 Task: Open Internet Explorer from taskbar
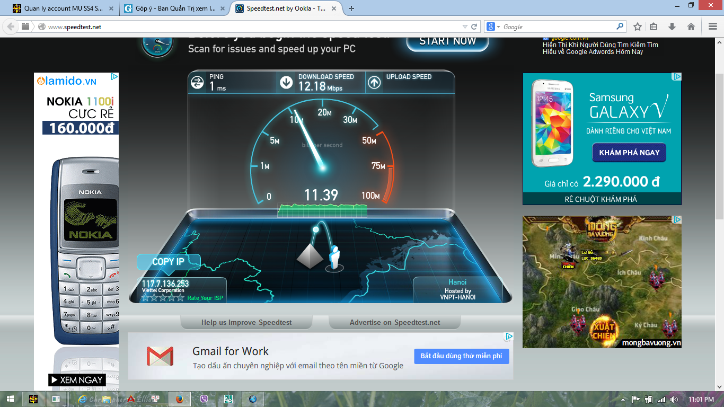point(83,399)
